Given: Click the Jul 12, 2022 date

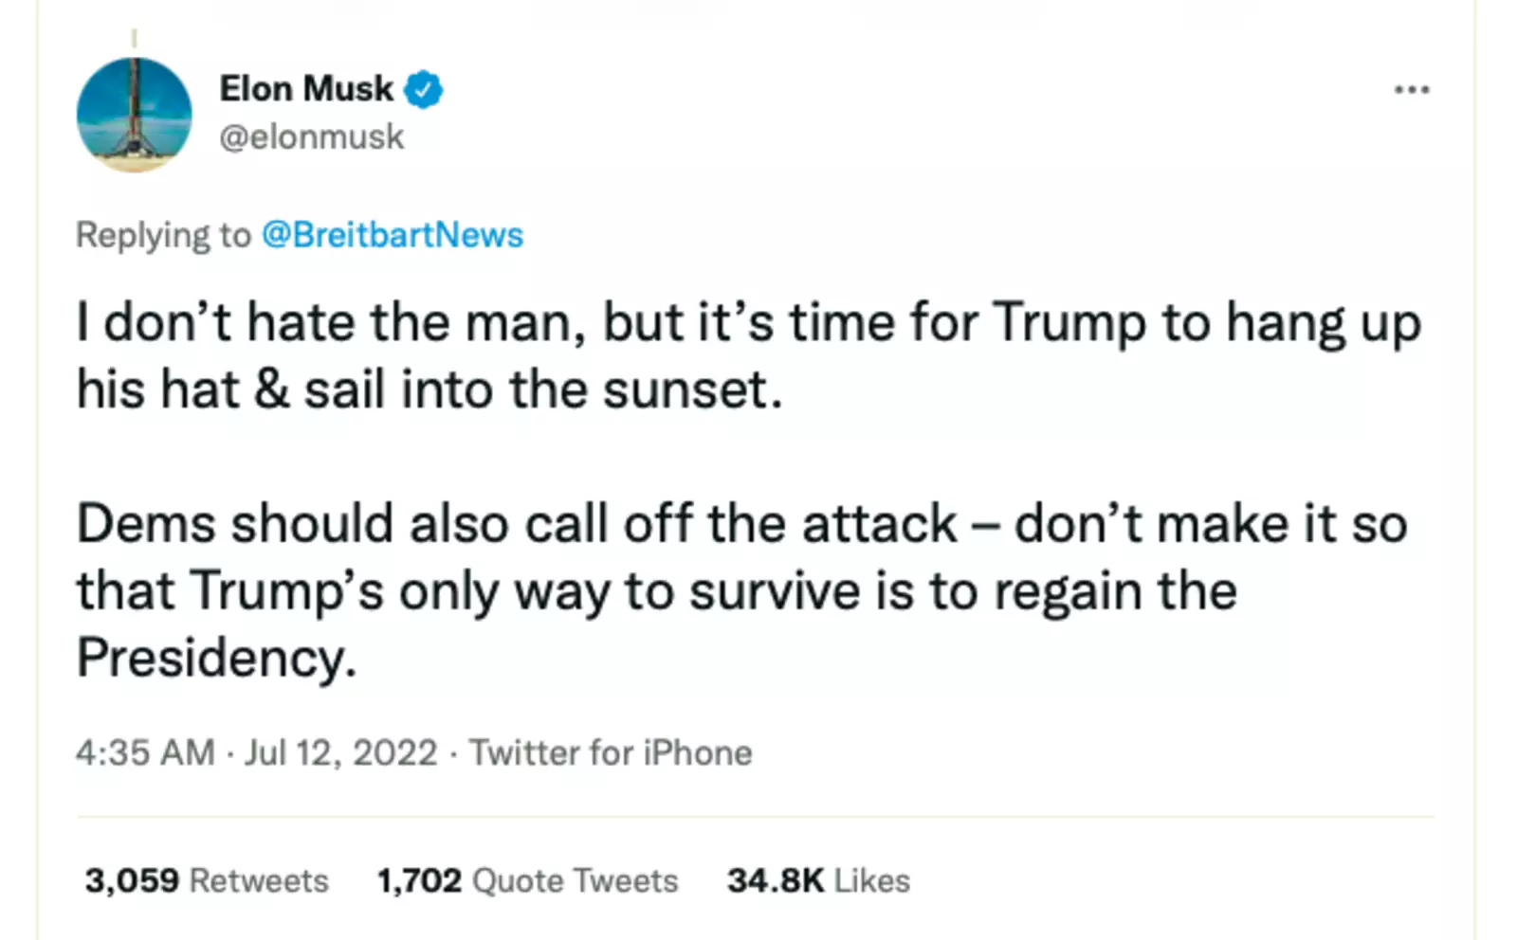Looking at the screenshot, I should tap(341, 753).
